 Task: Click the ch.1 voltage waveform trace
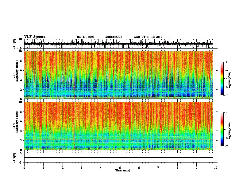[118, 44]
